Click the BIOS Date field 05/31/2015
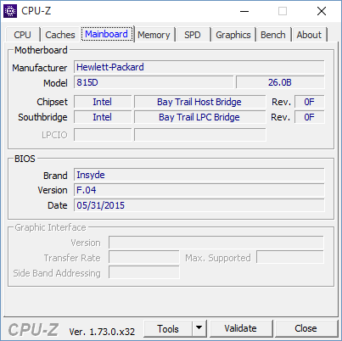Image resolution: width=342 pixels, height=341 pixels. coord(199,205)
